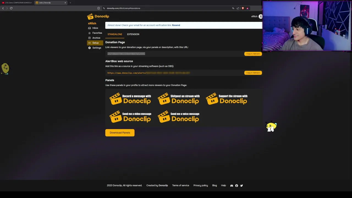Screen dimensions: 352x198
Task: Select the Links | Donoclip browser tab
Action: pos(51,3)
